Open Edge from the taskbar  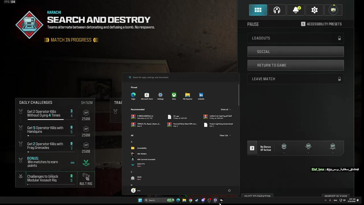click(178, 200)
